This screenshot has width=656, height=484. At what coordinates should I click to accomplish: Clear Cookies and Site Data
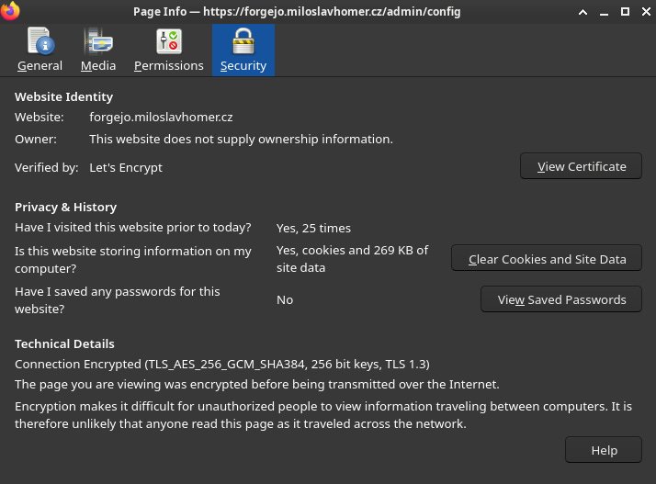pyautogui.click(x=547, y=259)
